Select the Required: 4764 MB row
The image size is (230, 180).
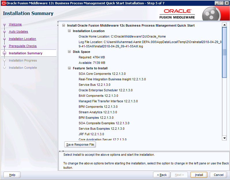pos(92,57)
